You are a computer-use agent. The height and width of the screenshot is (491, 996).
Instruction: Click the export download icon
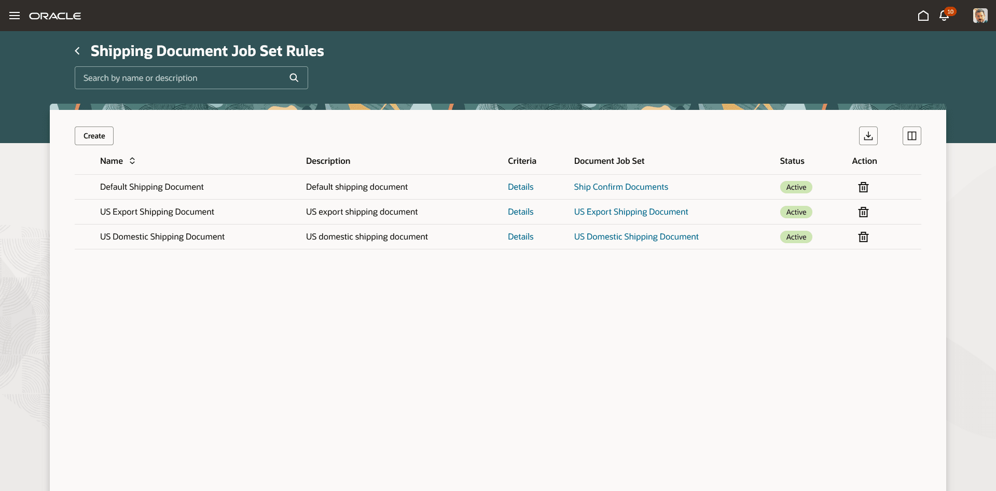[x=869, y=135]
